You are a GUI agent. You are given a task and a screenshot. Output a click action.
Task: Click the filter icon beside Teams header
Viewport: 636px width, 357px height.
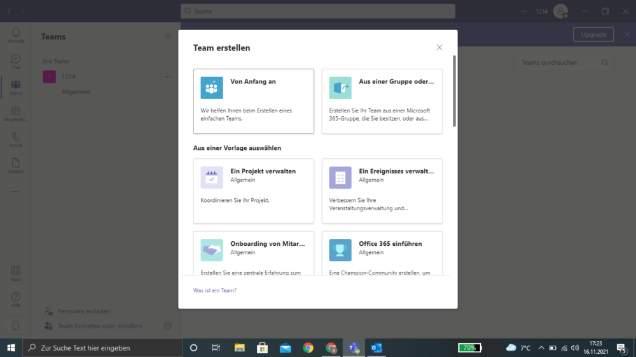167,36
